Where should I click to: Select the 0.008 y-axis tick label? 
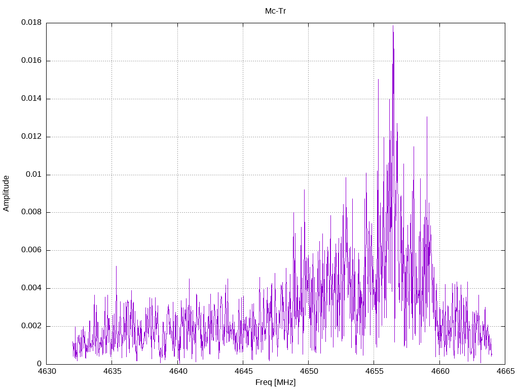coord(31,212)
